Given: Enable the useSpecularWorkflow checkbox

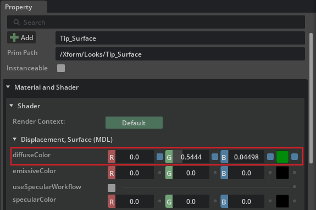Looking at the screenshot, I should point(112,188).
